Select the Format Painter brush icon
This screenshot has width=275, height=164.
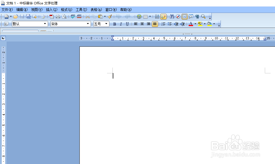tap(110, 16)
